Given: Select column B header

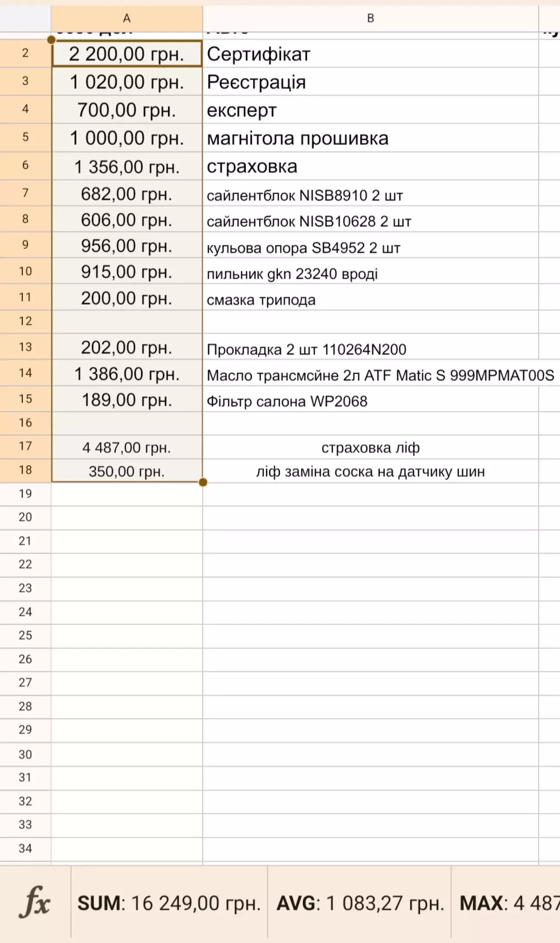Looking at the screenshot, I should pos(370,18).
